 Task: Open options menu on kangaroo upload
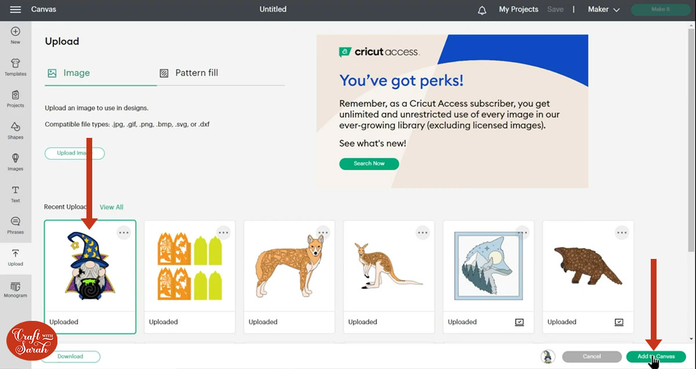point(423,232)
